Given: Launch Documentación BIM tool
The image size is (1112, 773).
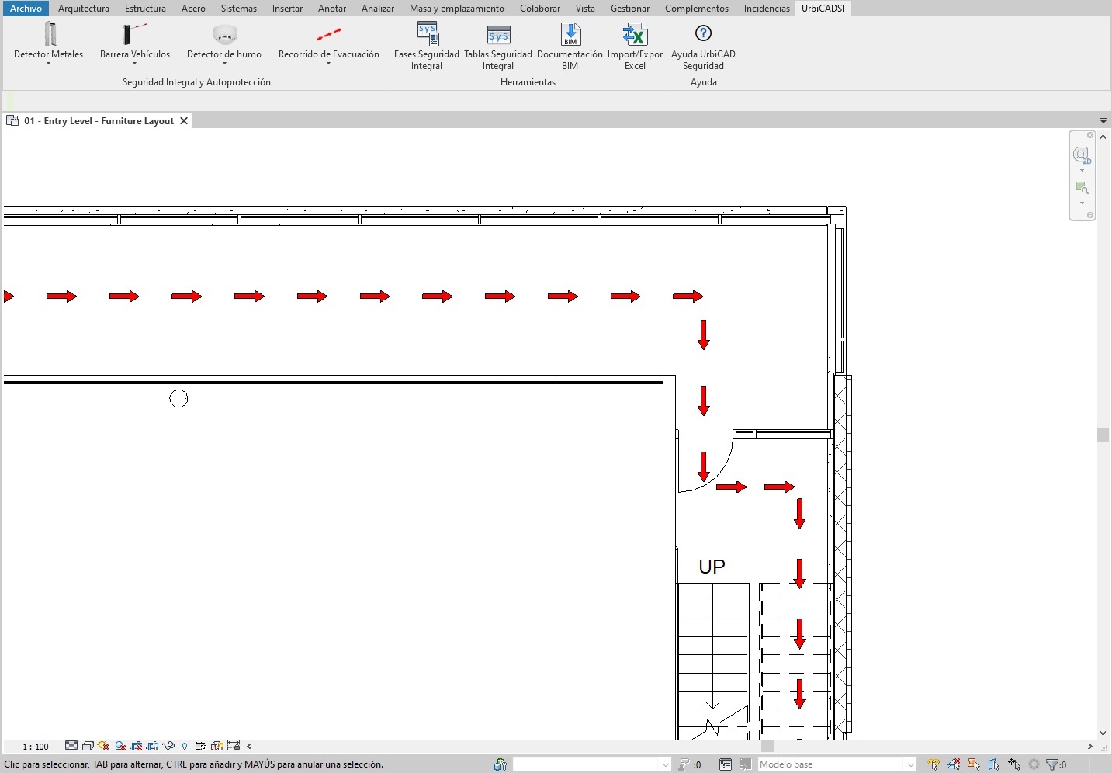Looking at the screenshot, I should pyautogui.click(x=570, y=46).
